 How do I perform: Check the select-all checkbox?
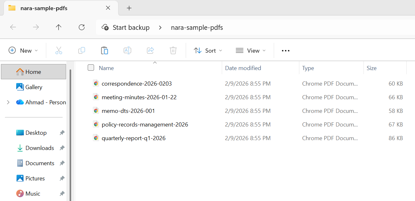(91, 68)
